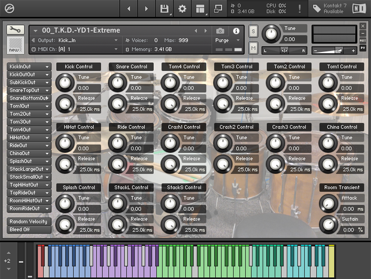Image resolution: width=371 pixels, height=279 pixels.
Task: Toggle the Bleed Off button
Action: pos(29,229)
